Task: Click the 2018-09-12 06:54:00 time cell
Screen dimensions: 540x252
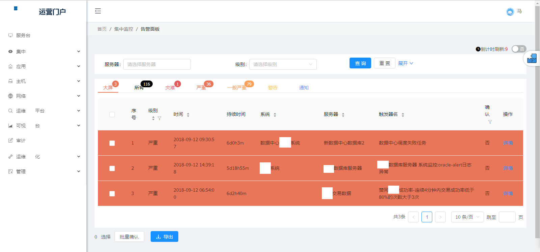Action: (194, 193)
